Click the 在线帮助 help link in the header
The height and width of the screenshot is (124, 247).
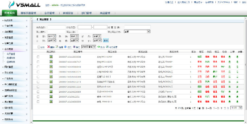pyautogui.click(x=209, y=2)
